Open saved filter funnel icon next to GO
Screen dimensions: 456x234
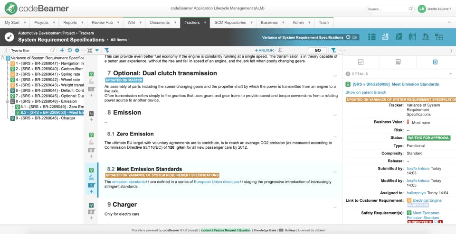click(x=333, y=51)
